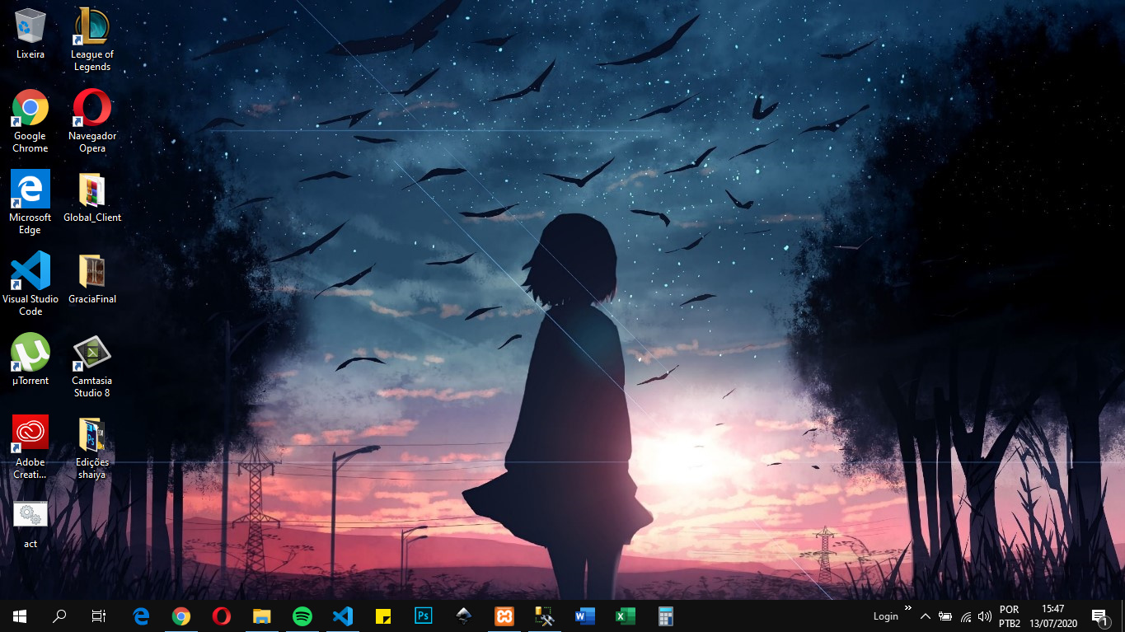Open the POR PTB2 language selector
Viewport: 1125px width, 632px height.
1010,616
